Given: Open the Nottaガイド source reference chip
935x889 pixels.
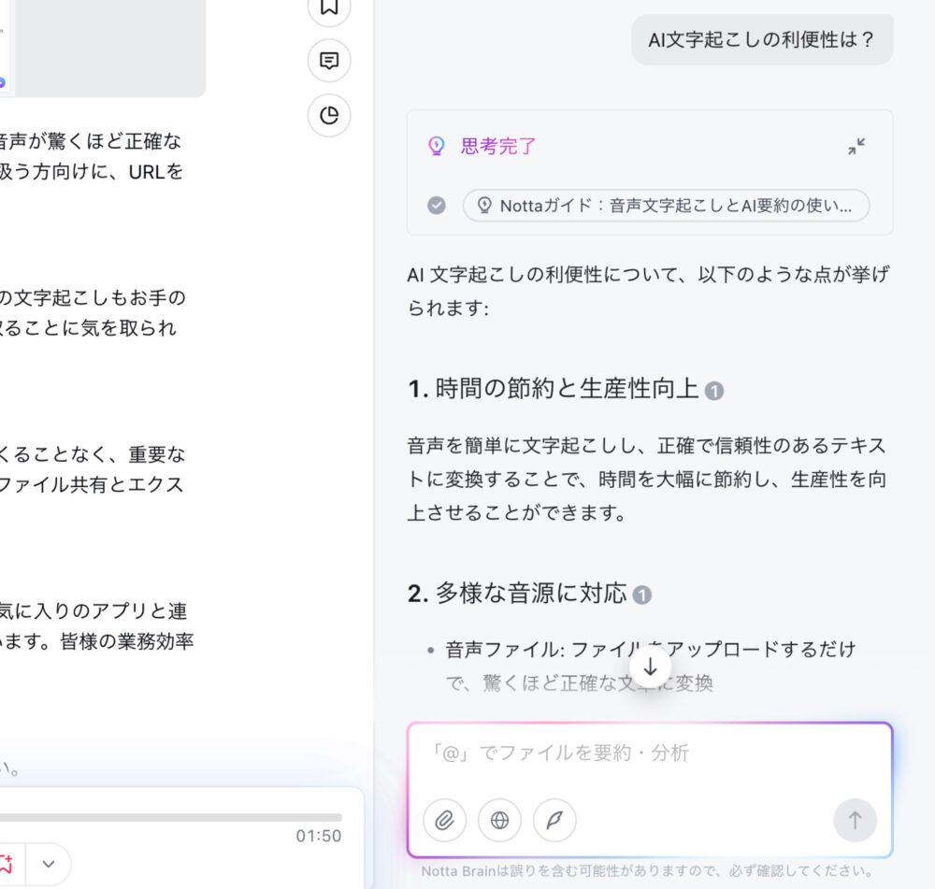Looking at the screenshot, I should (666, 206).
